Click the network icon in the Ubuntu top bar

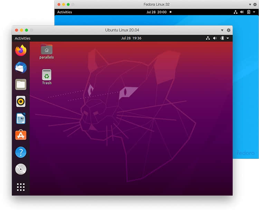(208, 38)
